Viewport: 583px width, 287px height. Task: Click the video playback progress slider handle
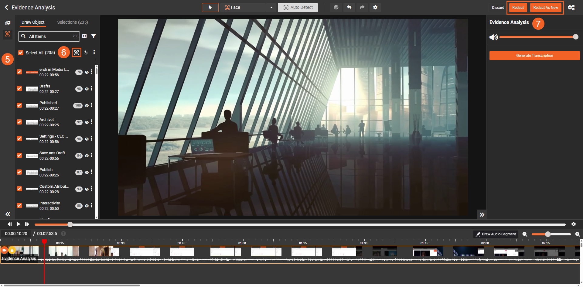click(x=70, y=224)
